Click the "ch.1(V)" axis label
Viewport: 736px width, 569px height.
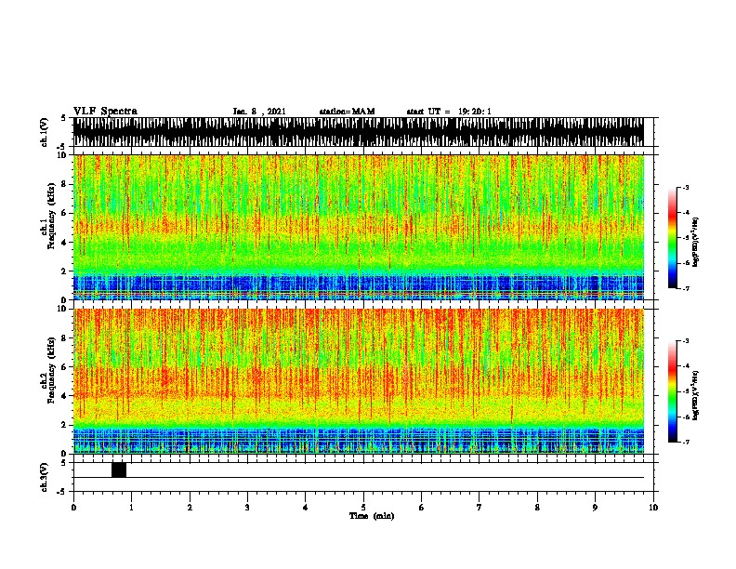coord(45,132)
